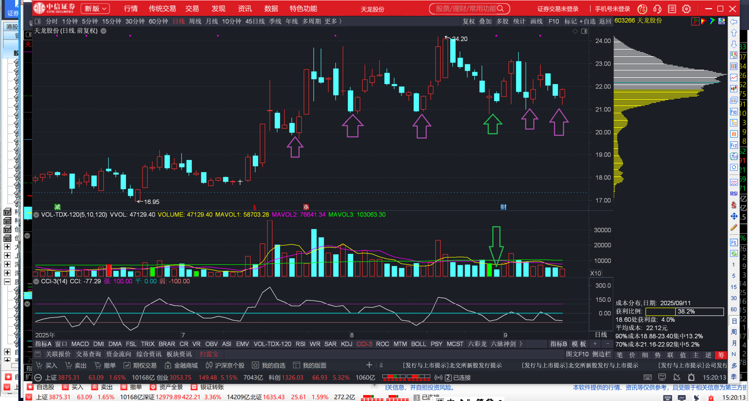Click the up arrow in right sidebar
749x401 pixels.
(x=734, y=33)
